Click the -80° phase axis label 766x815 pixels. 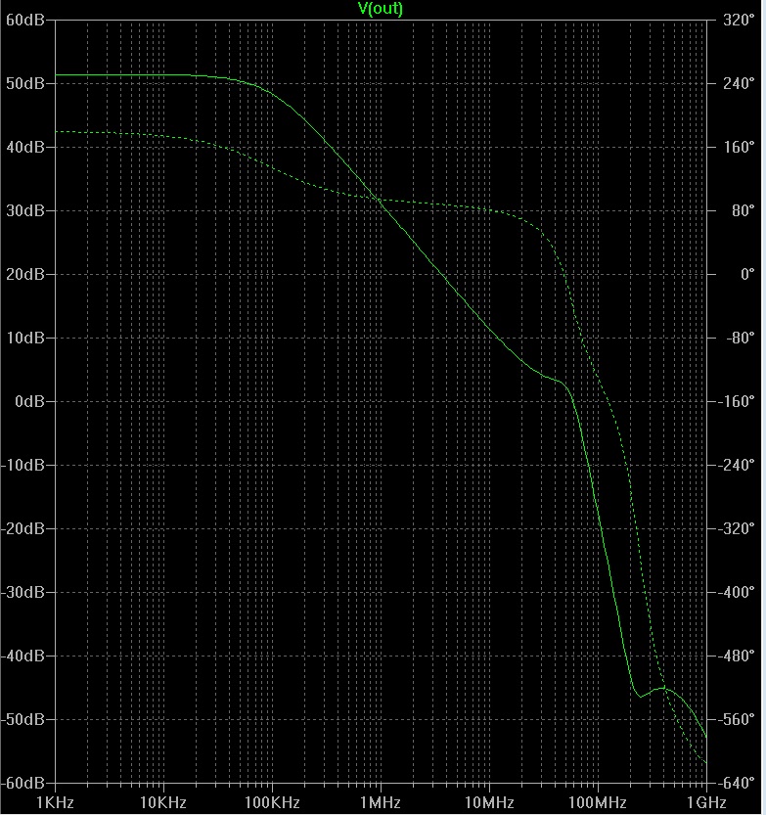pos(741,339)
